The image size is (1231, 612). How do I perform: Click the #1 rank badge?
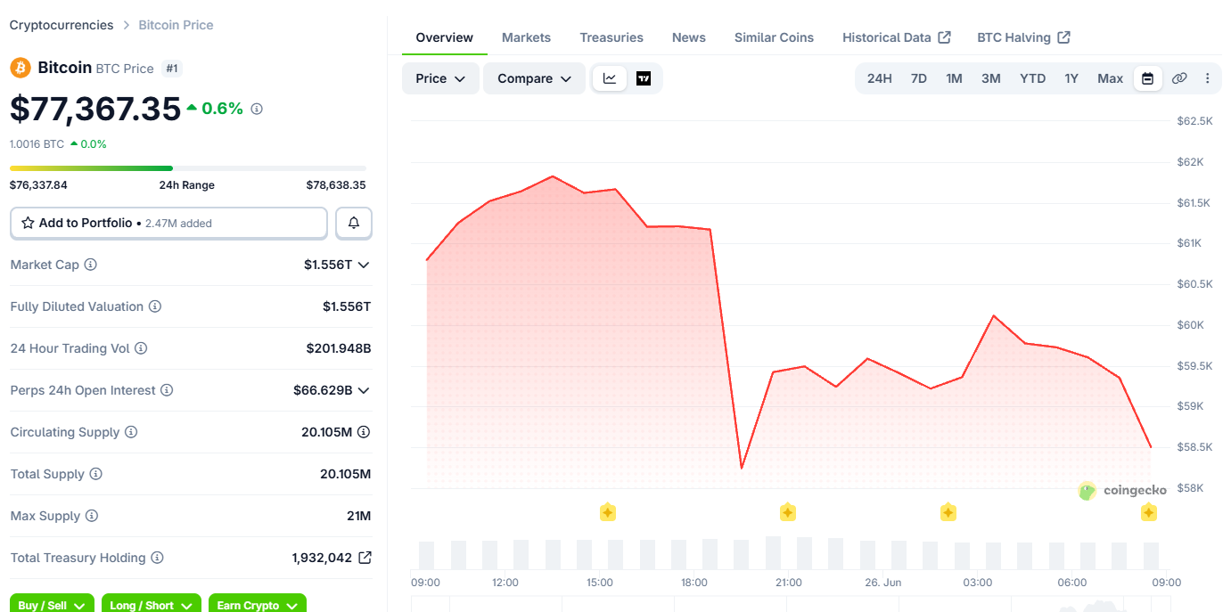tap(172, 68)
